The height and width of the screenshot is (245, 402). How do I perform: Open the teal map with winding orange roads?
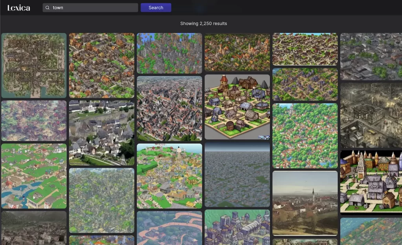pyautogui.click(x=170, y=228)
